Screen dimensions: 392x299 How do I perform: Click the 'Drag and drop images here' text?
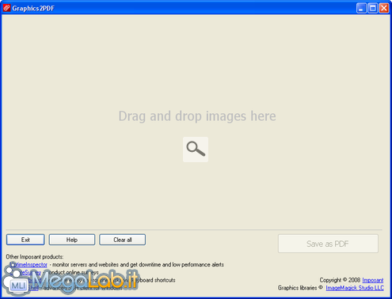tap(197, 116)
